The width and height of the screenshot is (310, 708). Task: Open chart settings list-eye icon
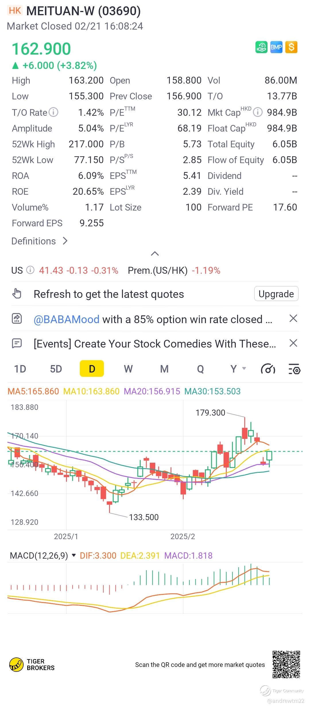pos(294,369)
